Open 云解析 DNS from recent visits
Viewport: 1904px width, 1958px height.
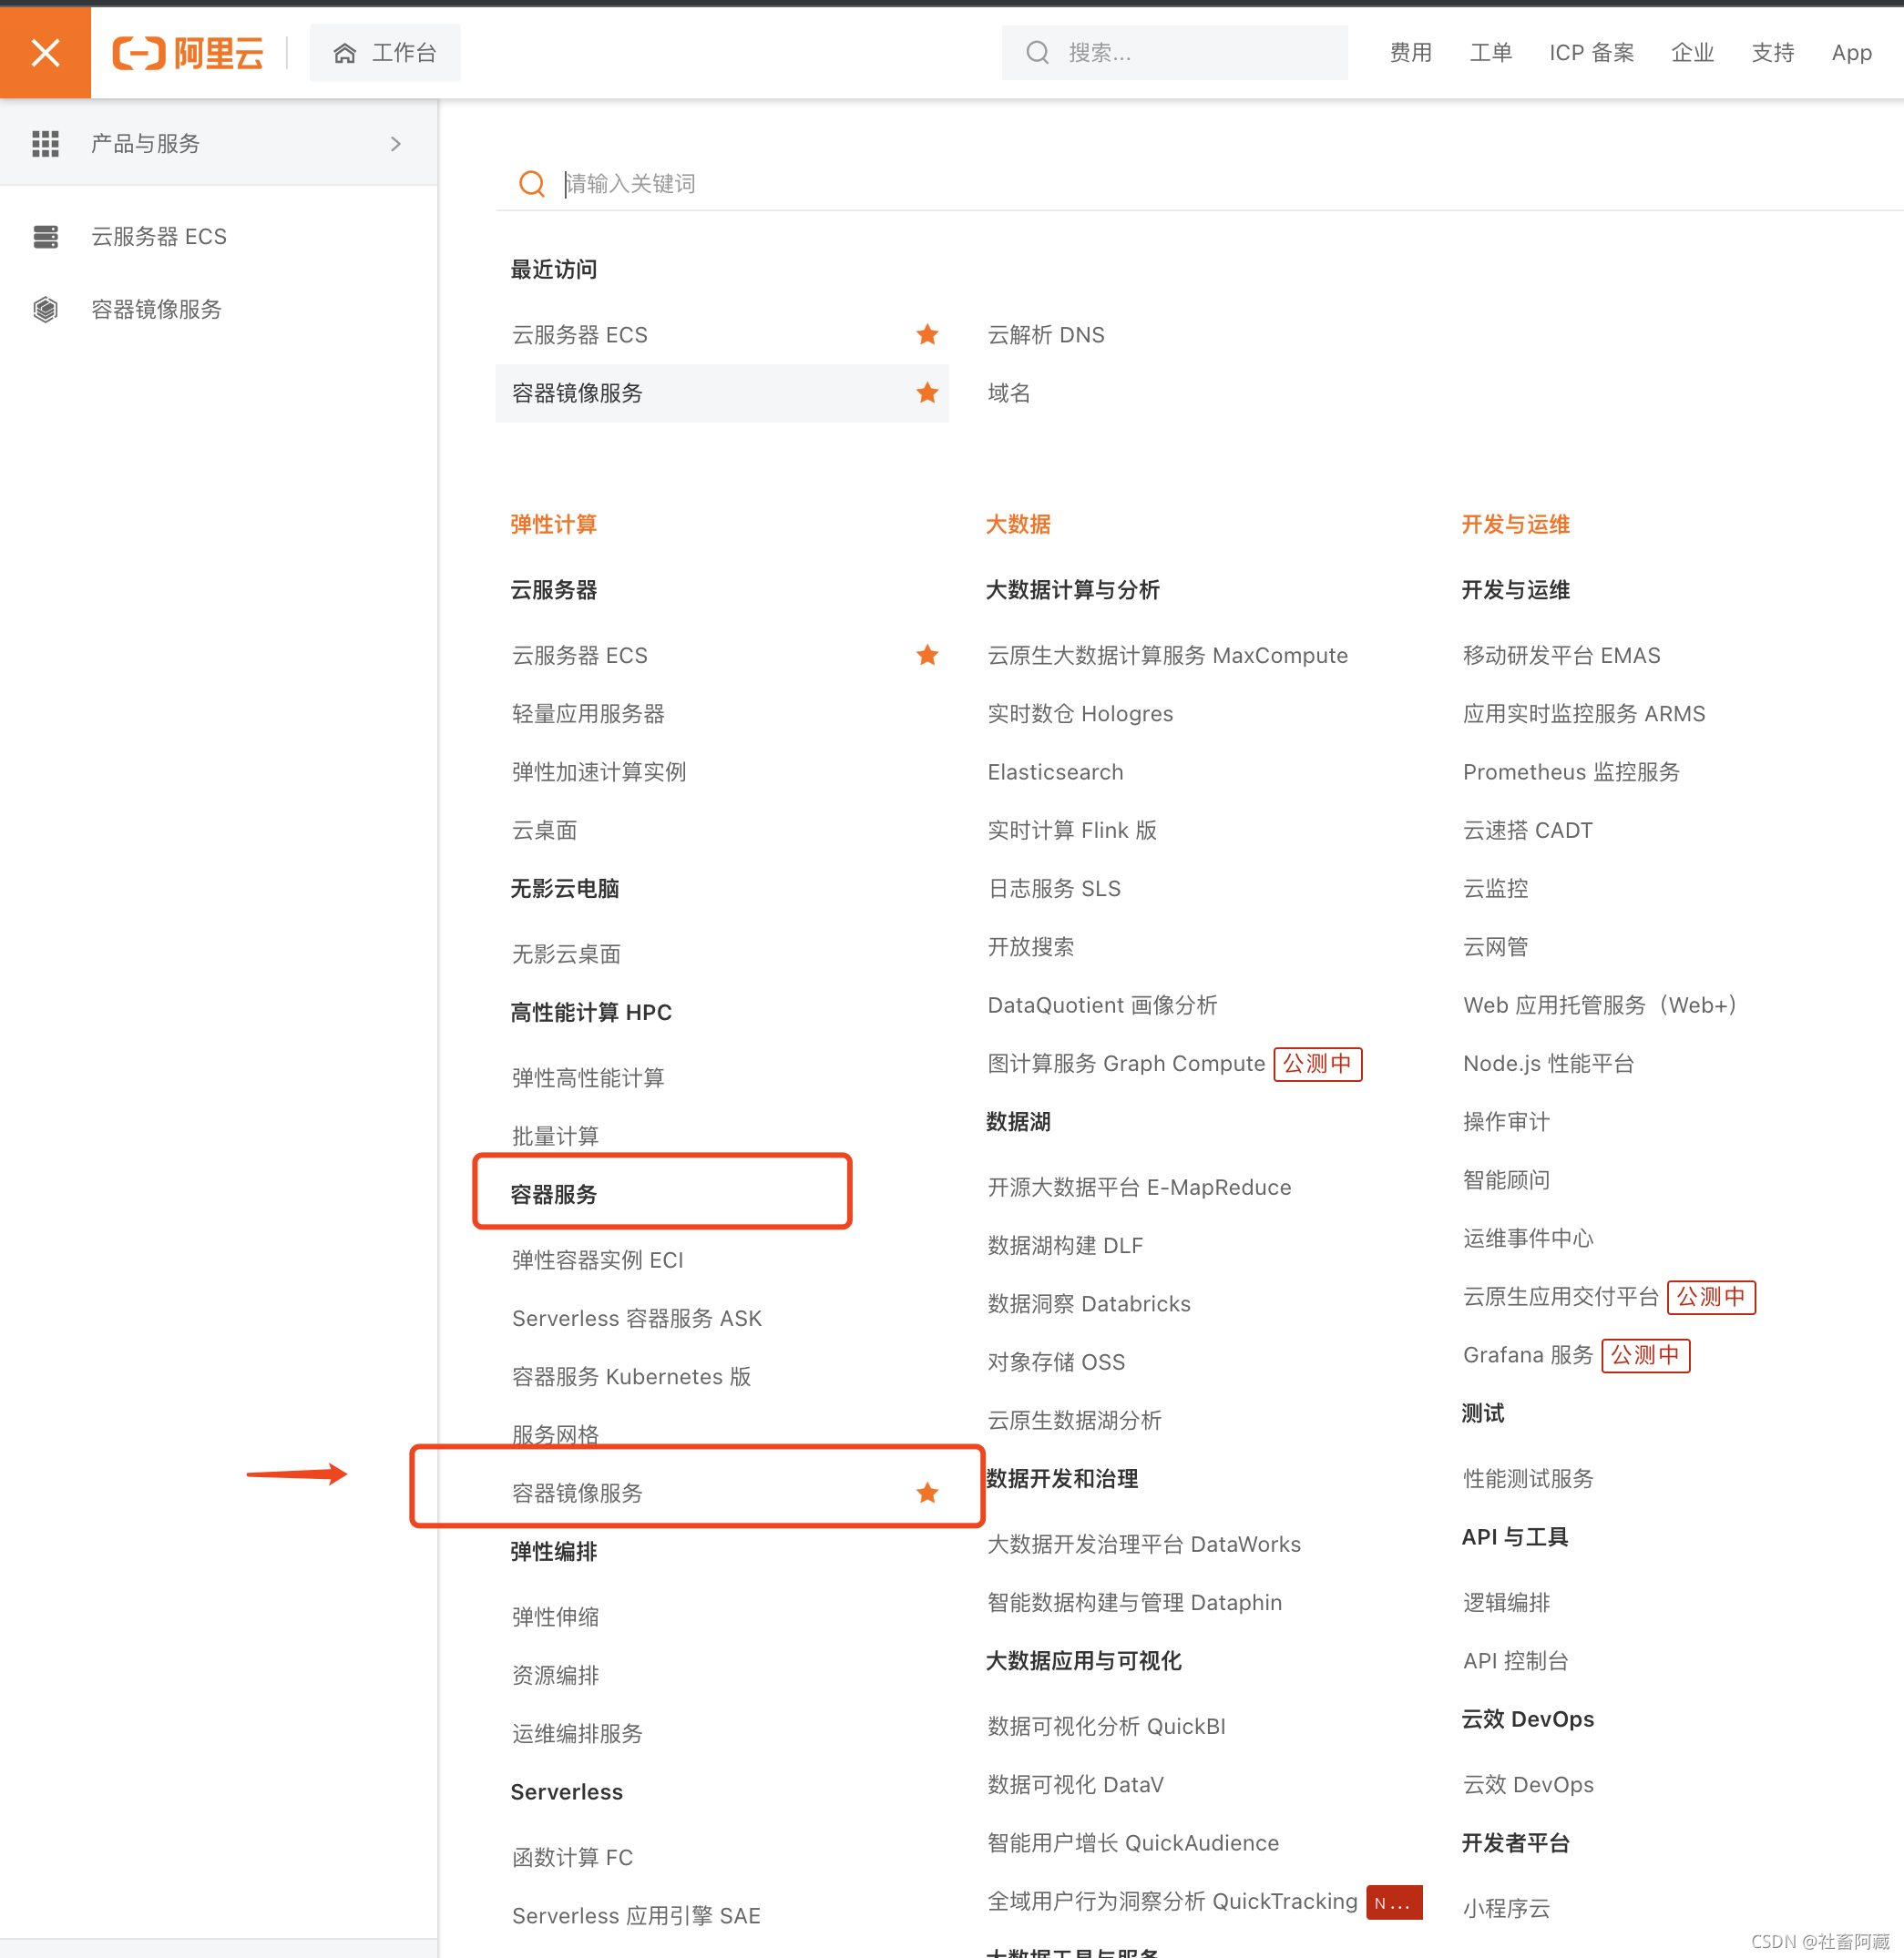[1046, 335]
